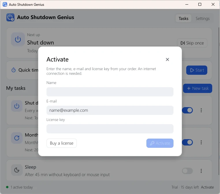
Task: Click the Activate button in the dialog
Action: (160, 143)
